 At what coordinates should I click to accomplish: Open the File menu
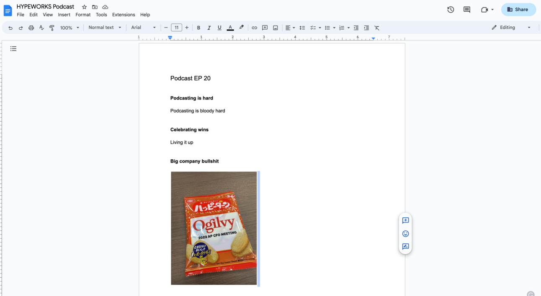point(21,15)
